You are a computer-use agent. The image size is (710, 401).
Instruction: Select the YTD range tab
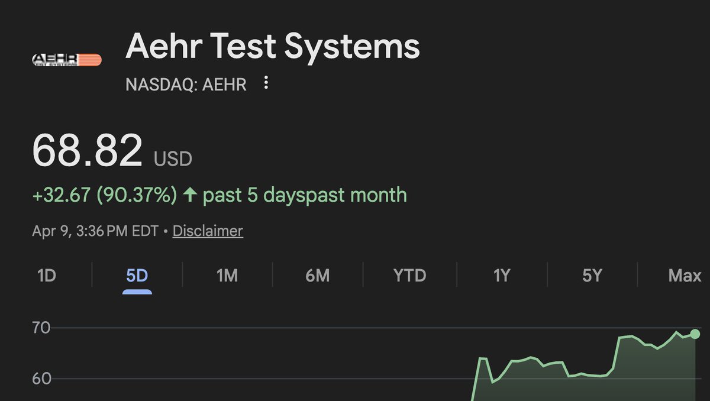tap(409, 276)
